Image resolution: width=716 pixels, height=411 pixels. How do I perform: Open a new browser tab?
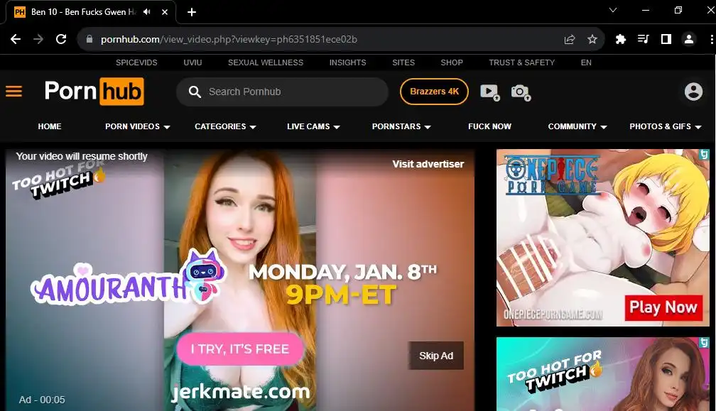[x=192, y=12]
